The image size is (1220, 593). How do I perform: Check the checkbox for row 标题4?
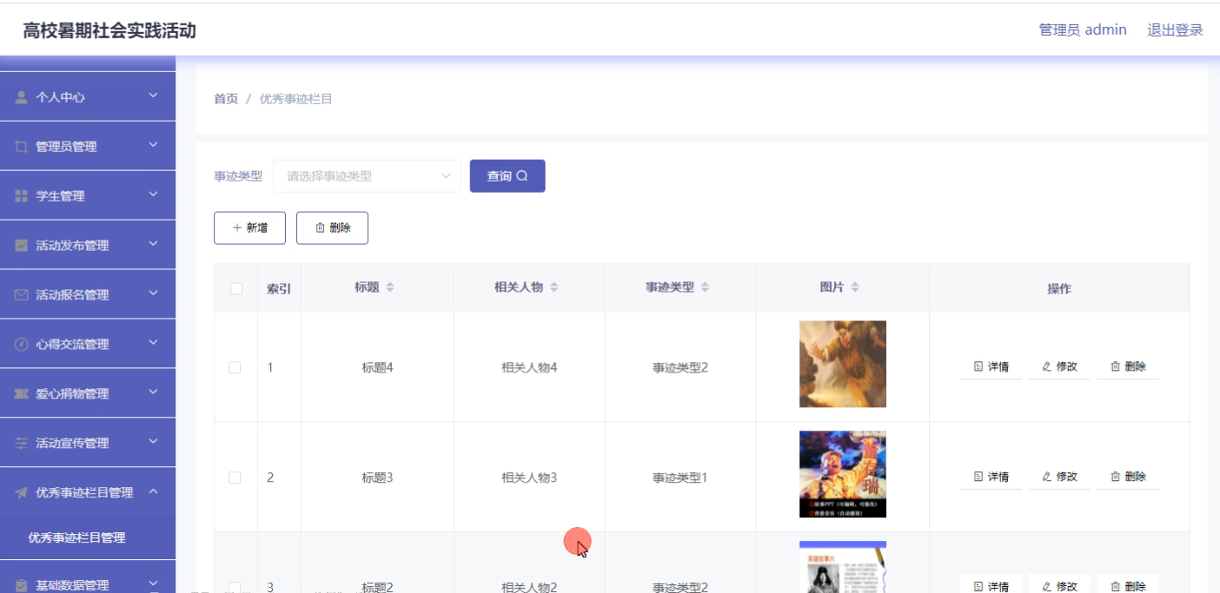tap(235, 367)
